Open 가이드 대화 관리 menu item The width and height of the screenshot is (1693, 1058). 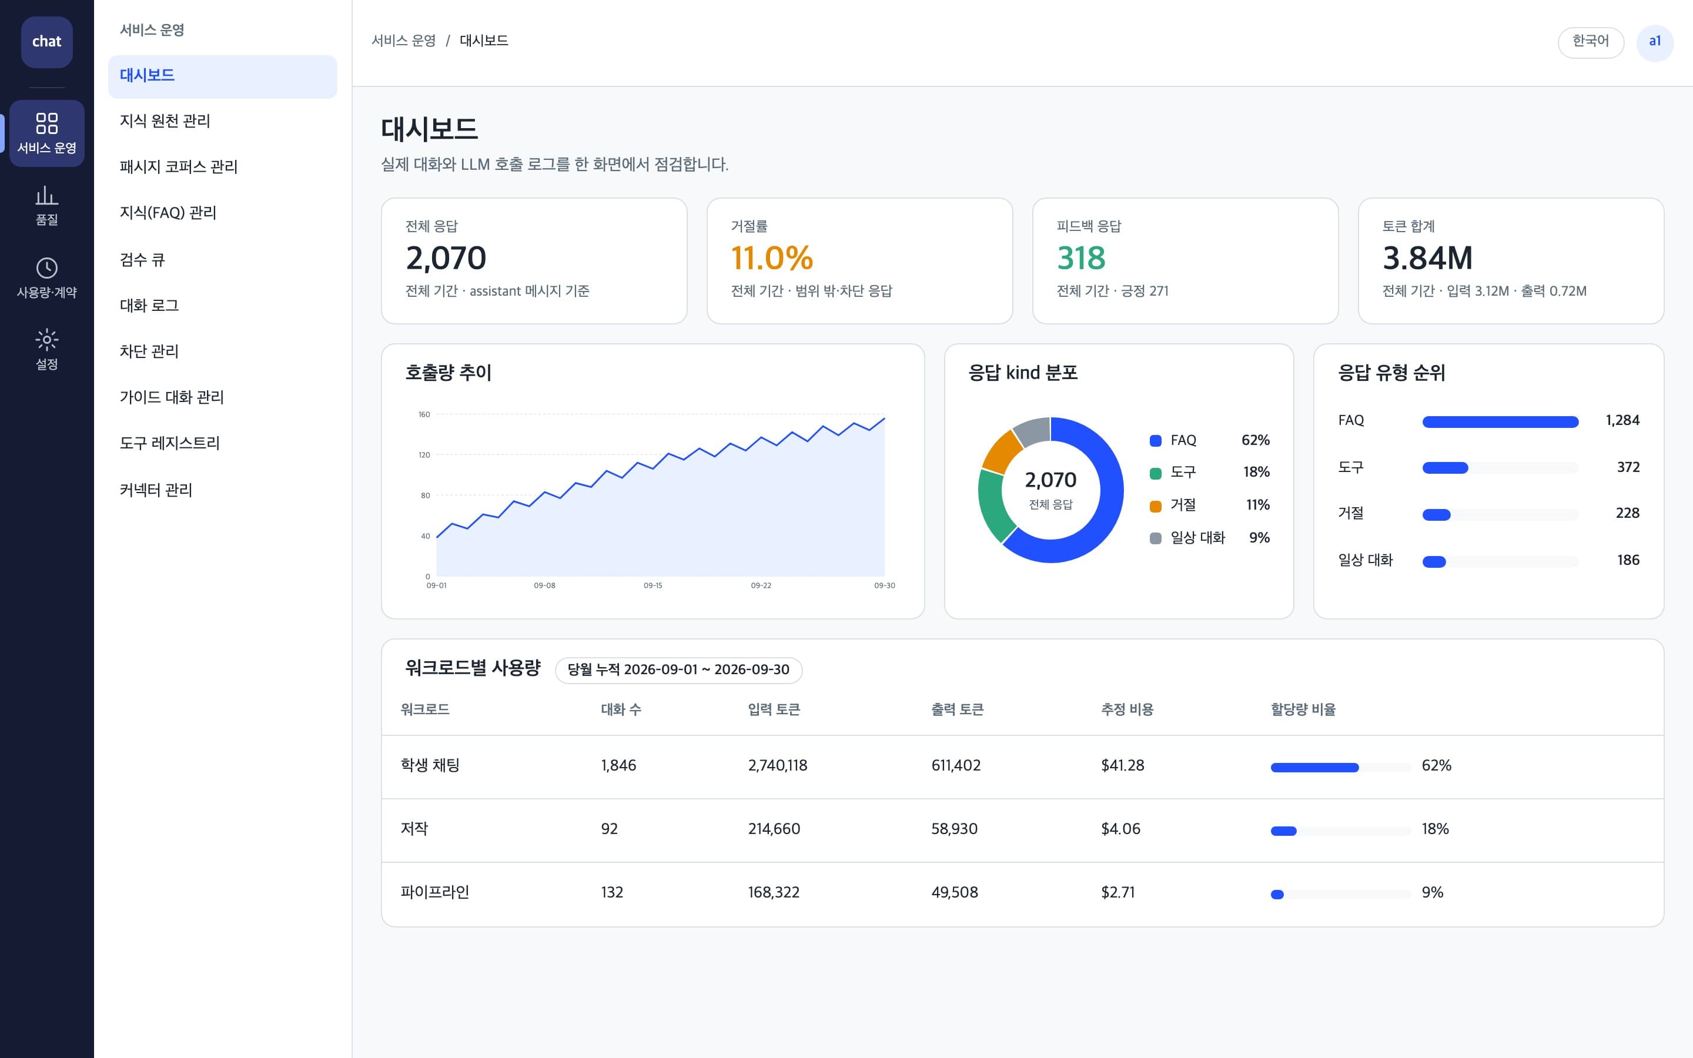point(222,397)
